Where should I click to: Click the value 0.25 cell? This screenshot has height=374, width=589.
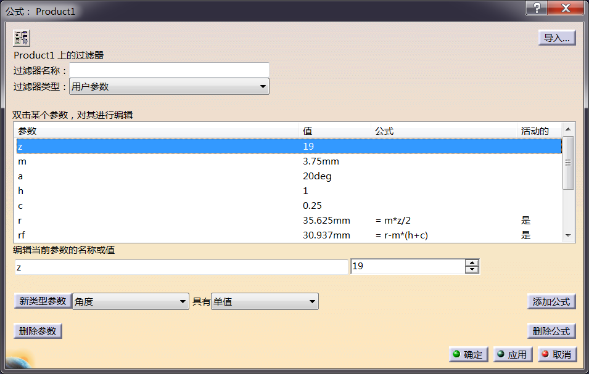tap(312, 206)
